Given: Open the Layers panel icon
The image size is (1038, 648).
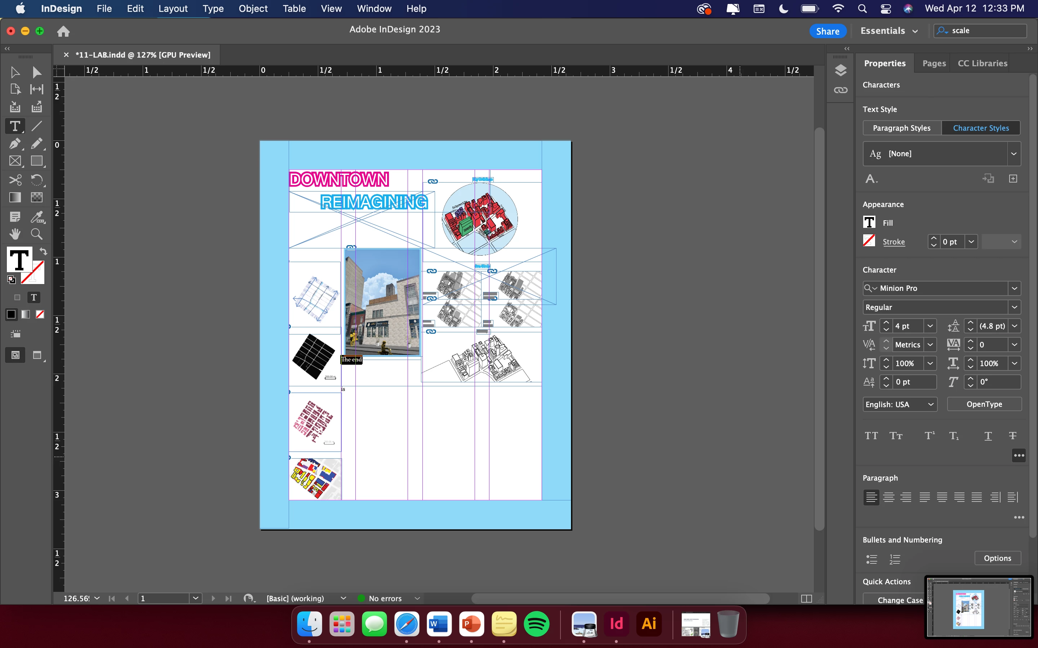Looking at the screenshot, I should [840, 70].
